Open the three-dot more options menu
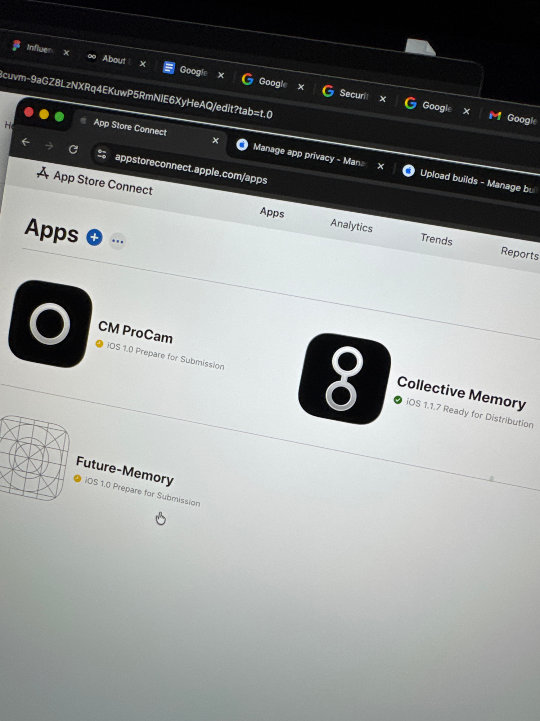 click(118, 241)
